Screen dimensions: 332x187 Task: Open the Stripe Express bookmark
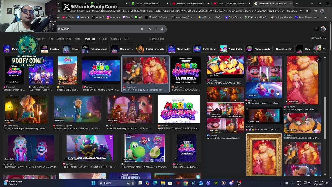[x=234, y=17]
